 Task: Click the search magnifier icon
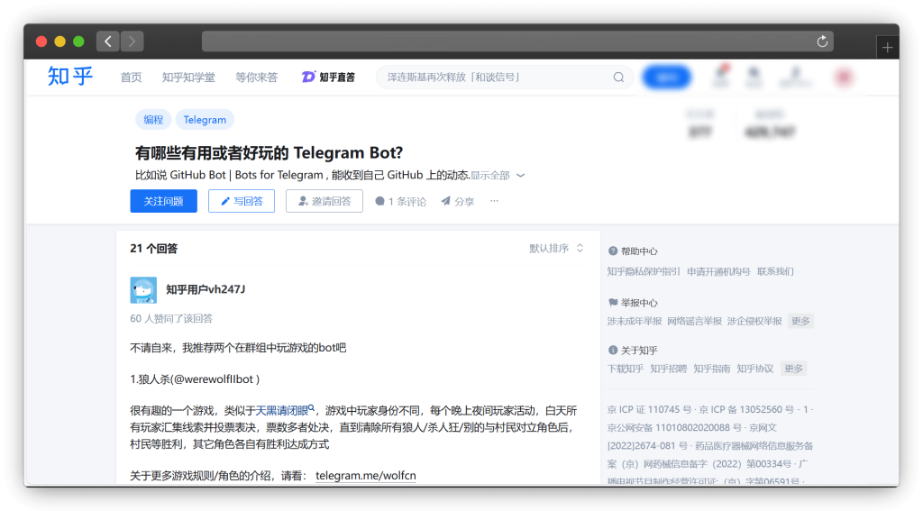click(x=618, y=78)
